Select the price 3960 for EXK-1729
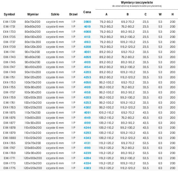178x171 pixels. coord(87,22)
